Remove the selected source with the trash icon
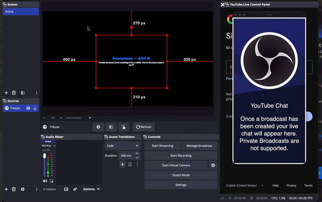Image resolution: width=322 pixels, height=202 pixels. (x=14, y=189)
